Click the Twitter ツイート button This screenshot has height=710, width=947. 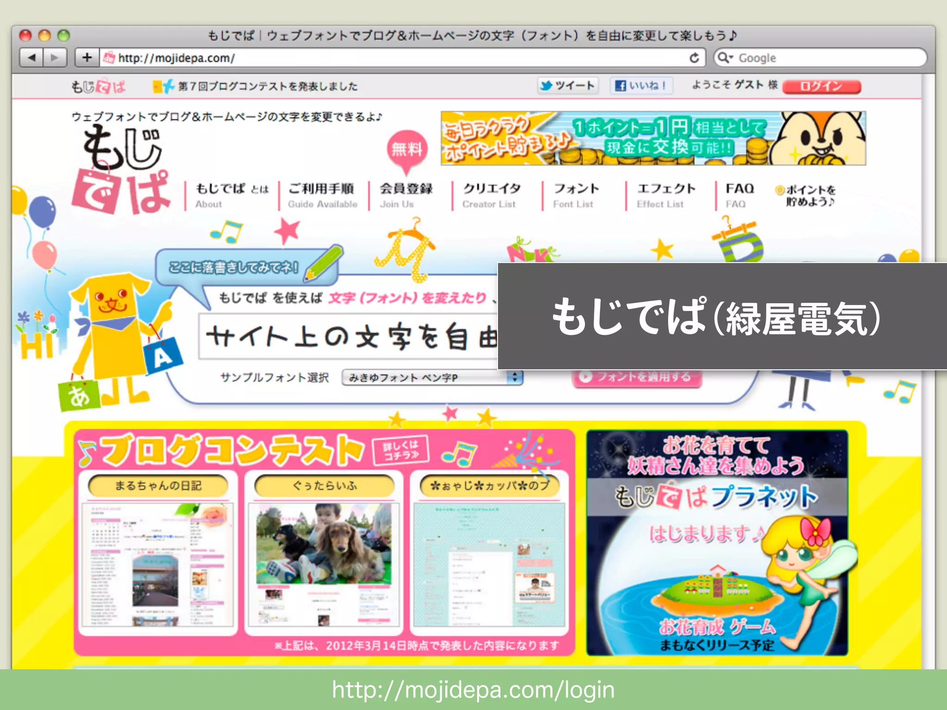(x=568, y=86)
